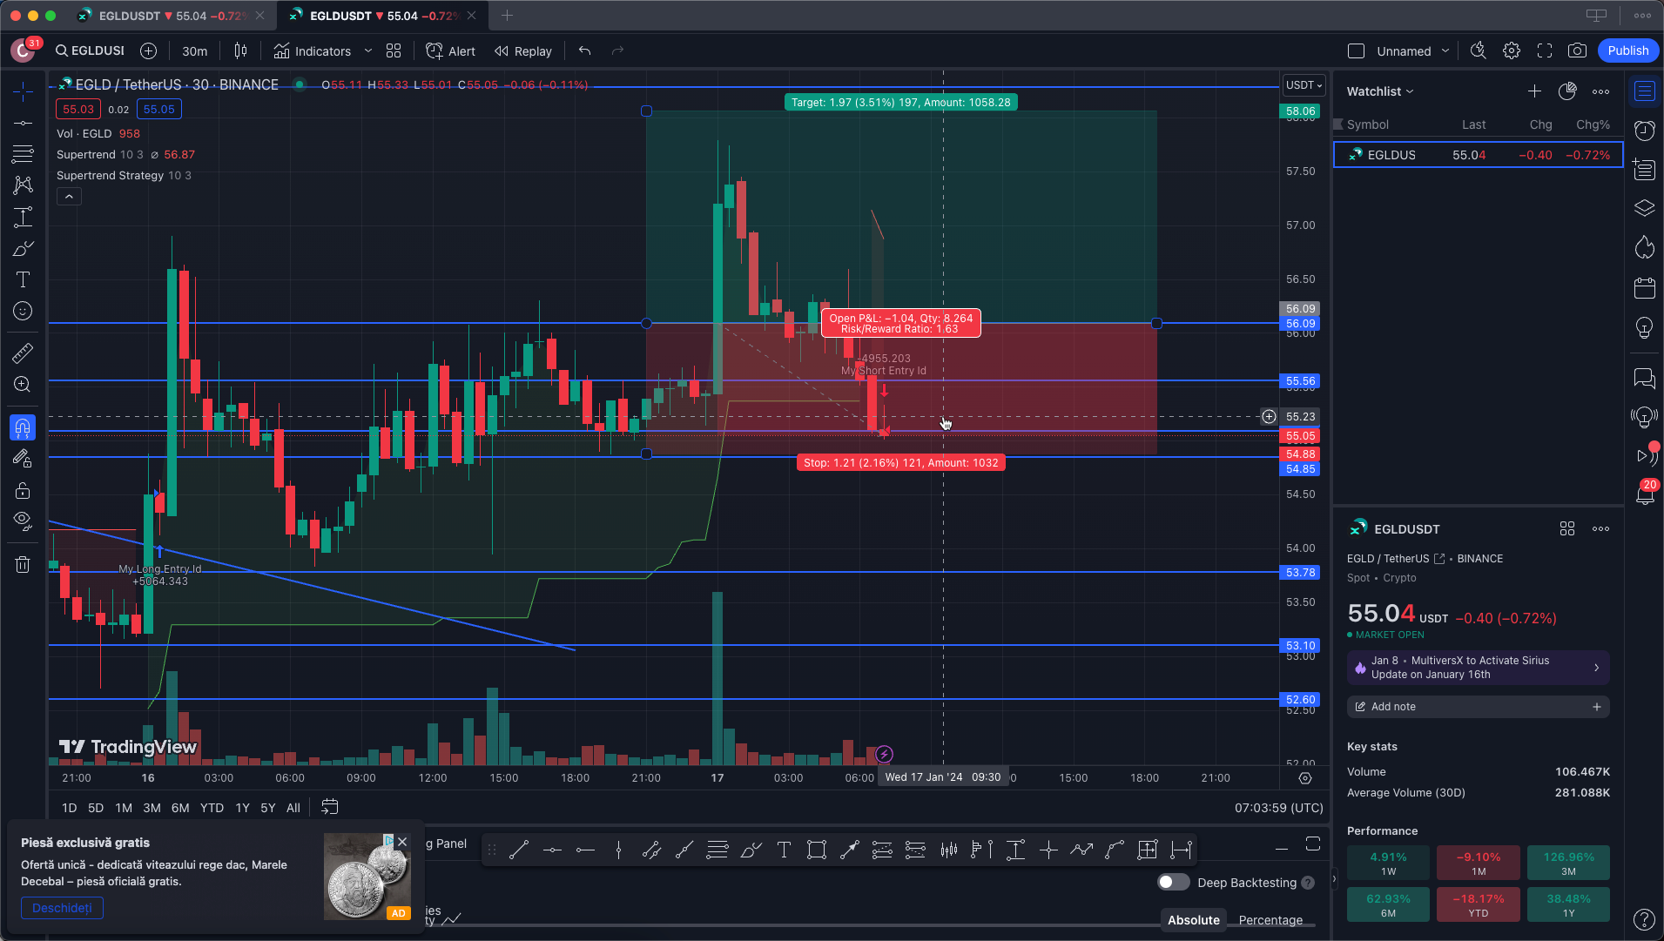Click the Deschideți ad button
1664x941 pixels.
(62, 908)
